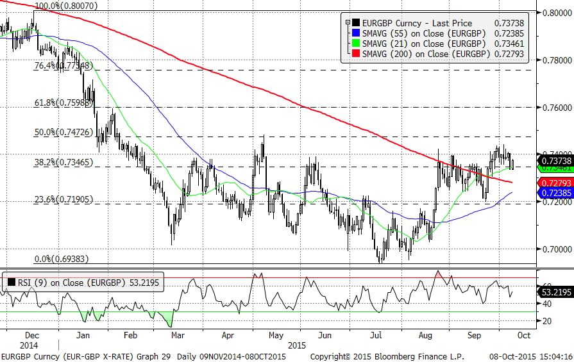Click the 0.0%(0.69383) Fibonacci label
574x362 pixels.
(62, 259)
